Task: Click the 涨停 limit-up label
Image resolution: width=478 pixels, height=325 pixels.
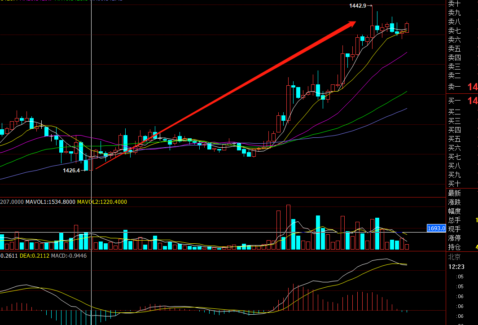Action: click(455, 238)
